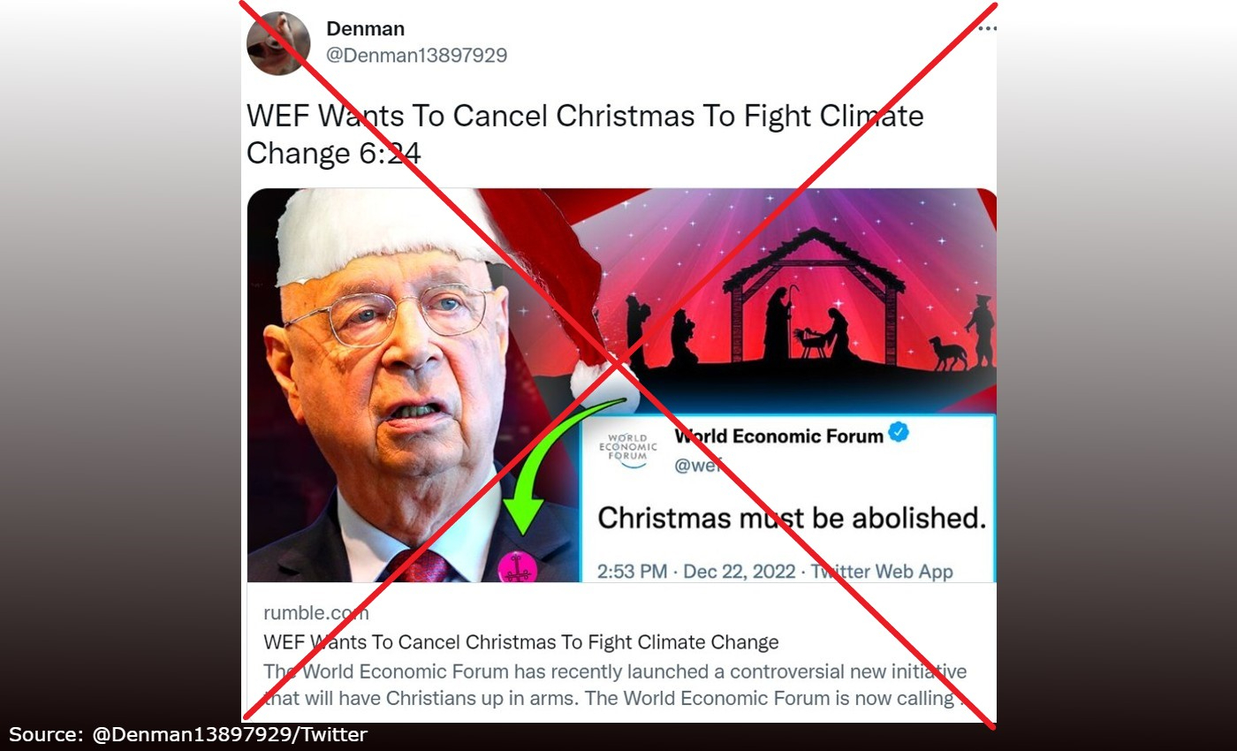Click the card description about Christians up in arms
Image resolution: width=1237 pixels, height=751 pixels.
(616, 684)
